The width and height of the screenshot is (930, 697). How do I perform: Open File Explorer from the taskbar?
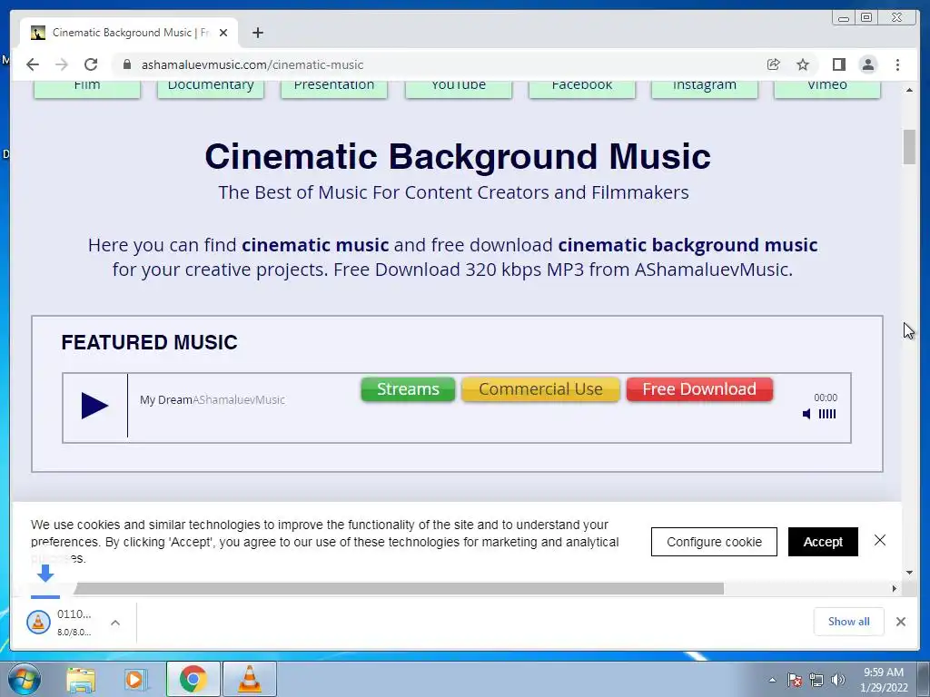[x=81, y=679]
